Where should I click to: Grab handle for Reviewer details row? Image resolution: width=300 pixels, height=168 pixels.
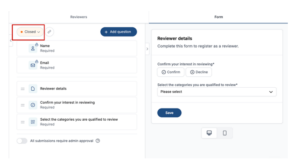click(x=23, y=89)
